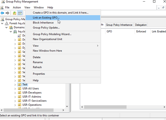166x120 pixels.
Task: Open the Action menu
Action: (17, 7)
